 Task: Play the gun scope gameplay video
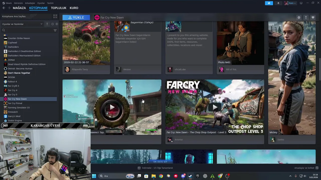[112, 107]
